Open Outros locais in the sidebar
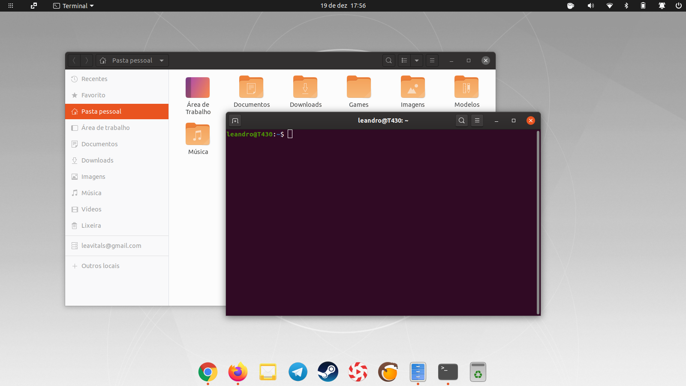 (117, 266)
